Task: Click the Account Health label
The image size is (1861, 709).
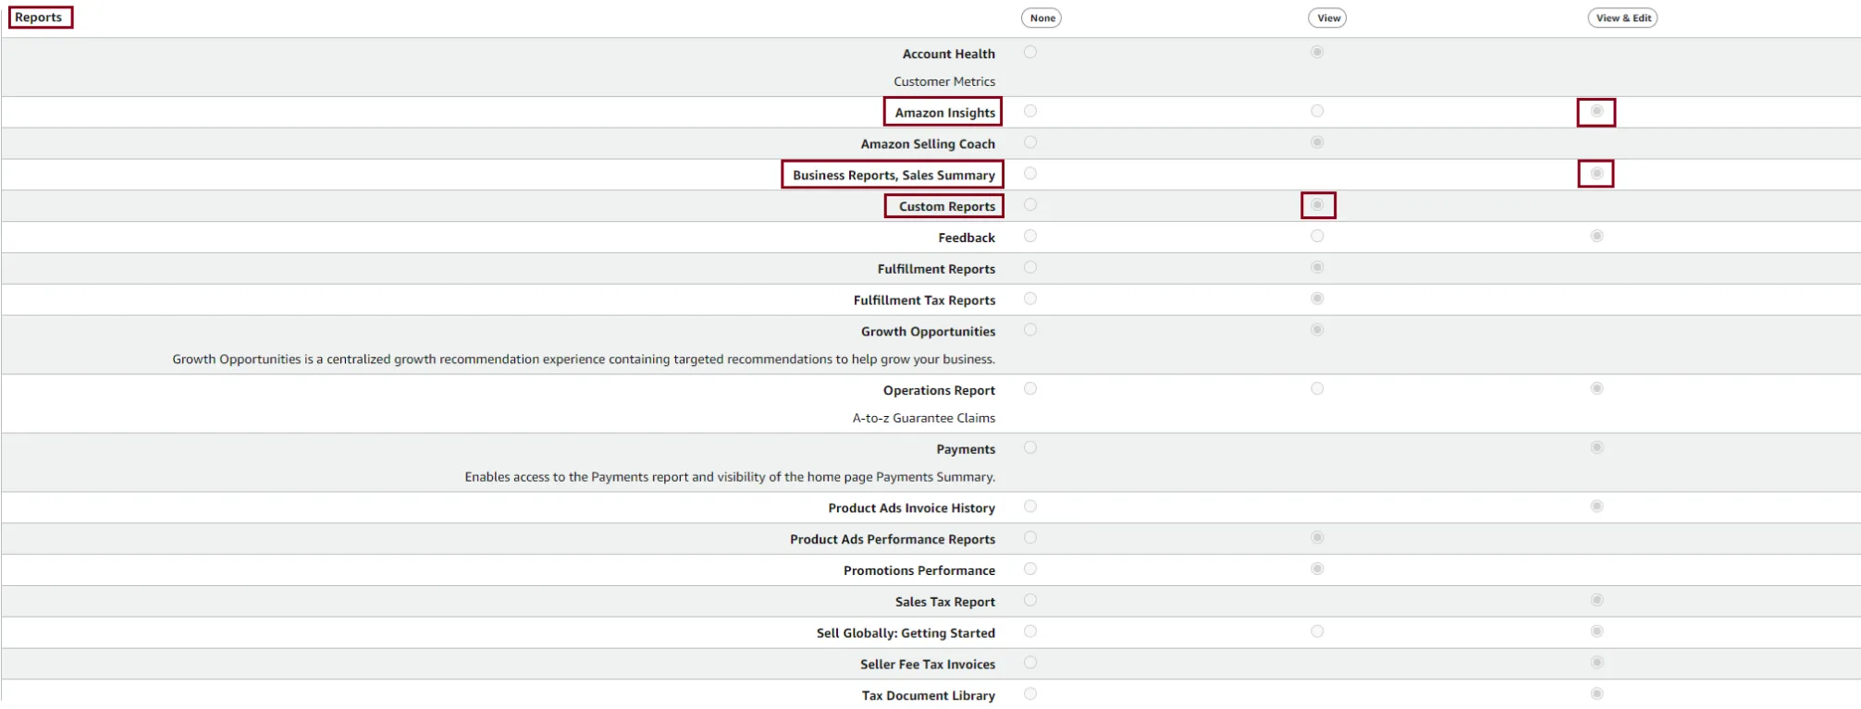Action: pos(949,55)
